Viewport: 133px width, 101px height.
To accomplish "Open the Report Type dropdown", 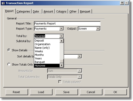I will click(61, 29).
